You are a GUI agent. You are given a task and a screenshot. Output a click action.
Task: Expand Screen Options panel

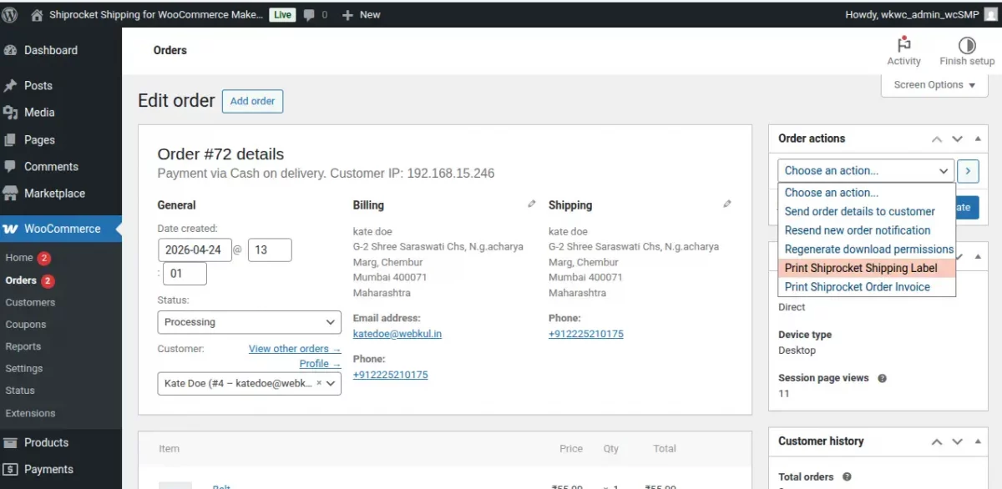pyautogui.click(x=934, y=85)
